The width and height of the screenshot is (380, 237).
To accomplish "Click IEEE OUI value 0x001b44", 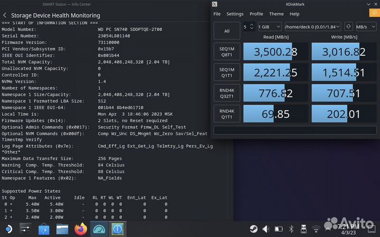I will coord(109,55).
